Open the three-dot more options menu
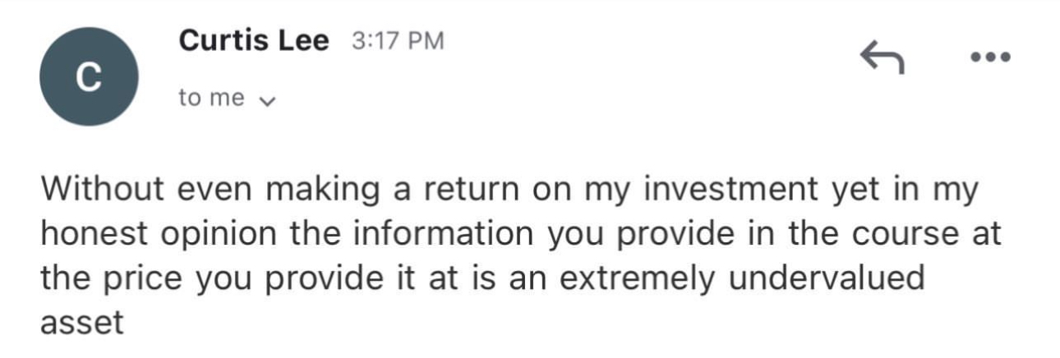Screen dimensions: 1060x358 (x=990, y=58)
